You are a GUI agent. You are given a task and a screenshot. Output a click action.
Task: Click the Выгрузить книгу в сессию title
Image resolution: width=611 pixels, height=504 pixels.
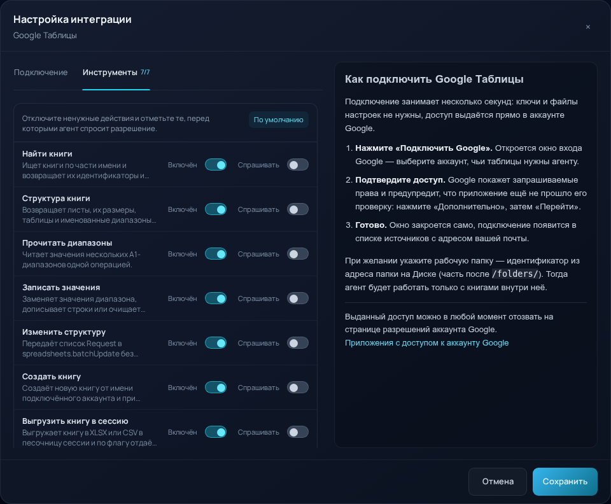coord(75,421)
